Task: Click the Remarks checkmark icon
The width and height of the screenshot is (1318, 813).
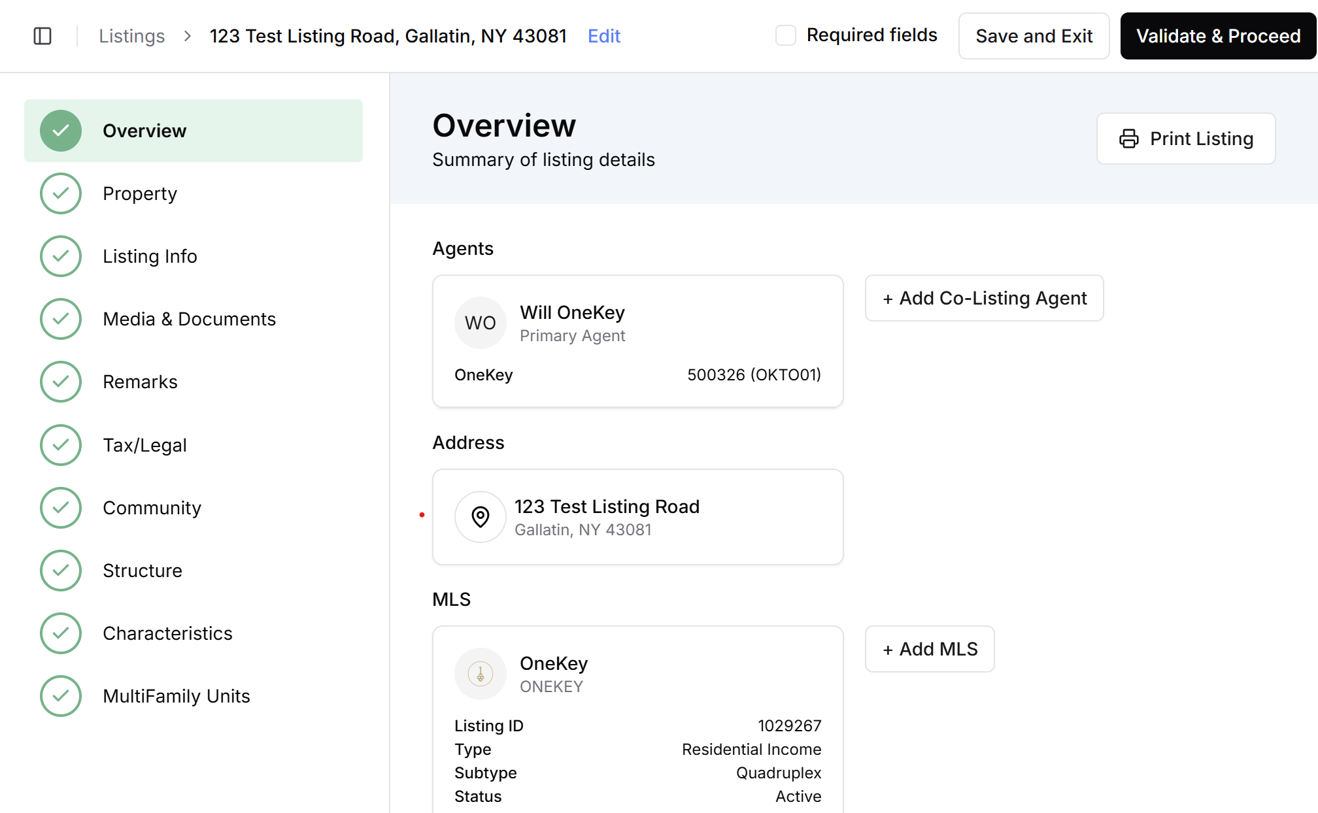Action: pyautogui.click(x=61, y=382)
